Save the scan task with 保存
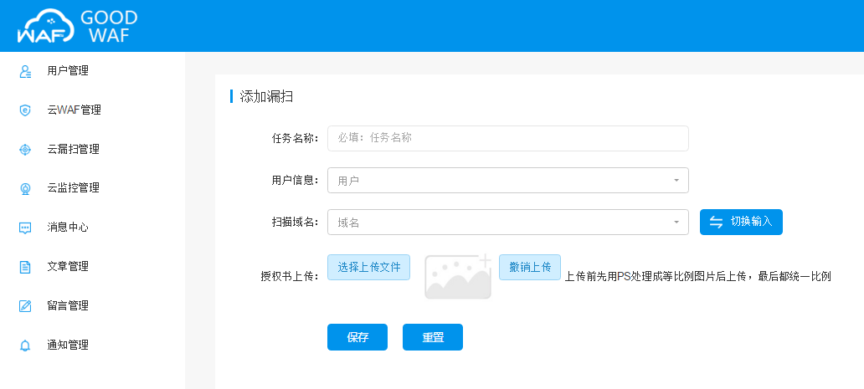This screenshot has width=864, height=389. [x=357, y=337]
